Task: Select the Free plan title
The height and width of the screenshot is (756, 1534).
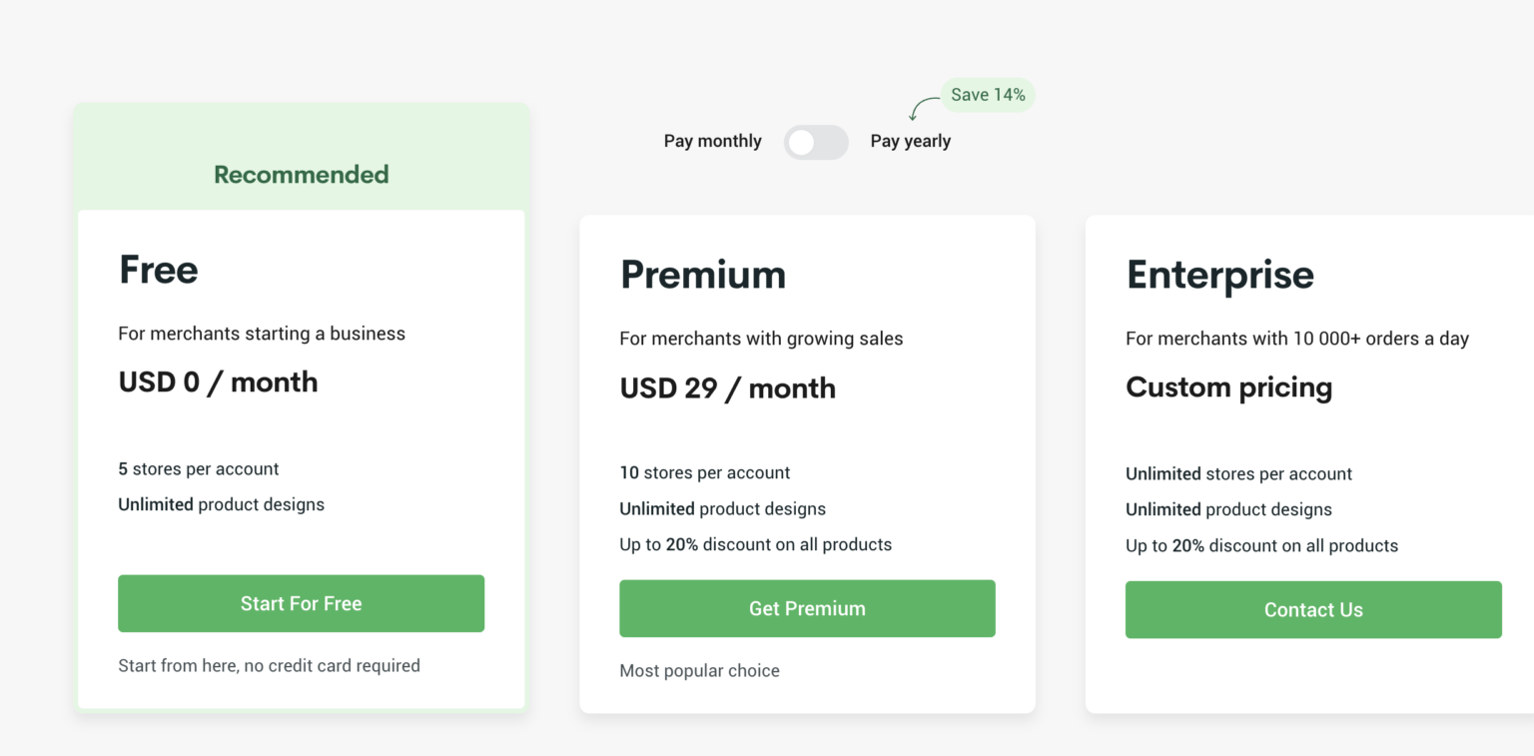Action: click(158, 269)
